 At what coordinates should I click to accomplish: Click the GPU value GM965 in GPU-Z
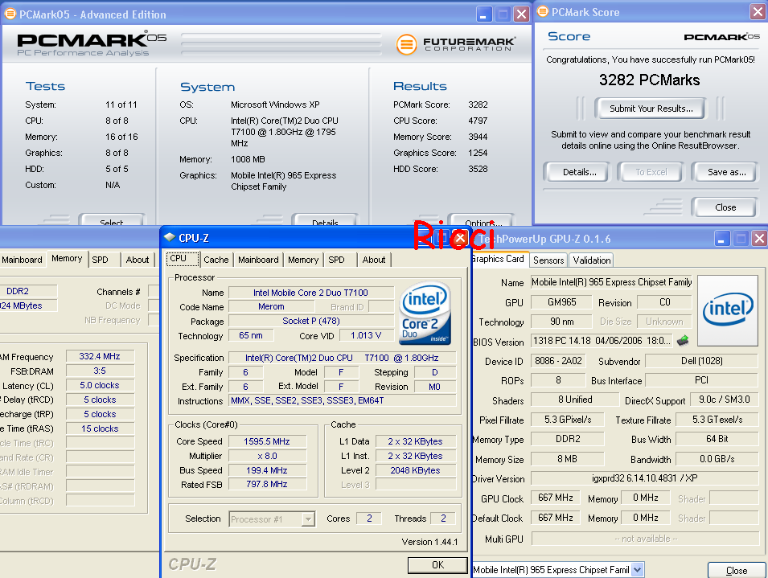pos(561,302)
